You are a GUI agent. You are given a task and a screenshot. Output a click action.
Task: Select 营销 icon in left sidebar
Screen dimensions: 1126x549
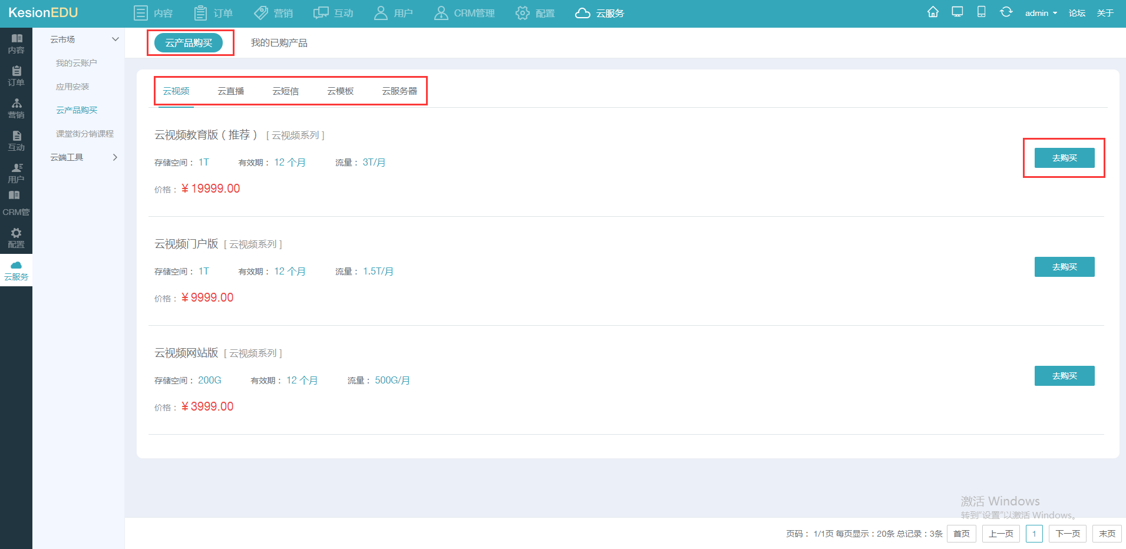pyautogui.click(x=16, y=103)
